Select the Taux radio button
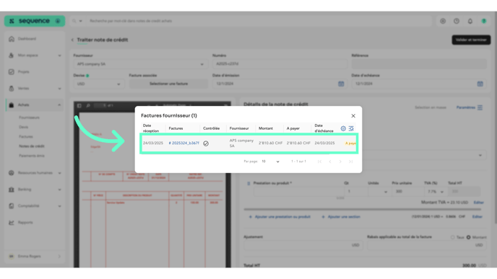The height and width of the screenshot is (279, 497). [453, 237]
